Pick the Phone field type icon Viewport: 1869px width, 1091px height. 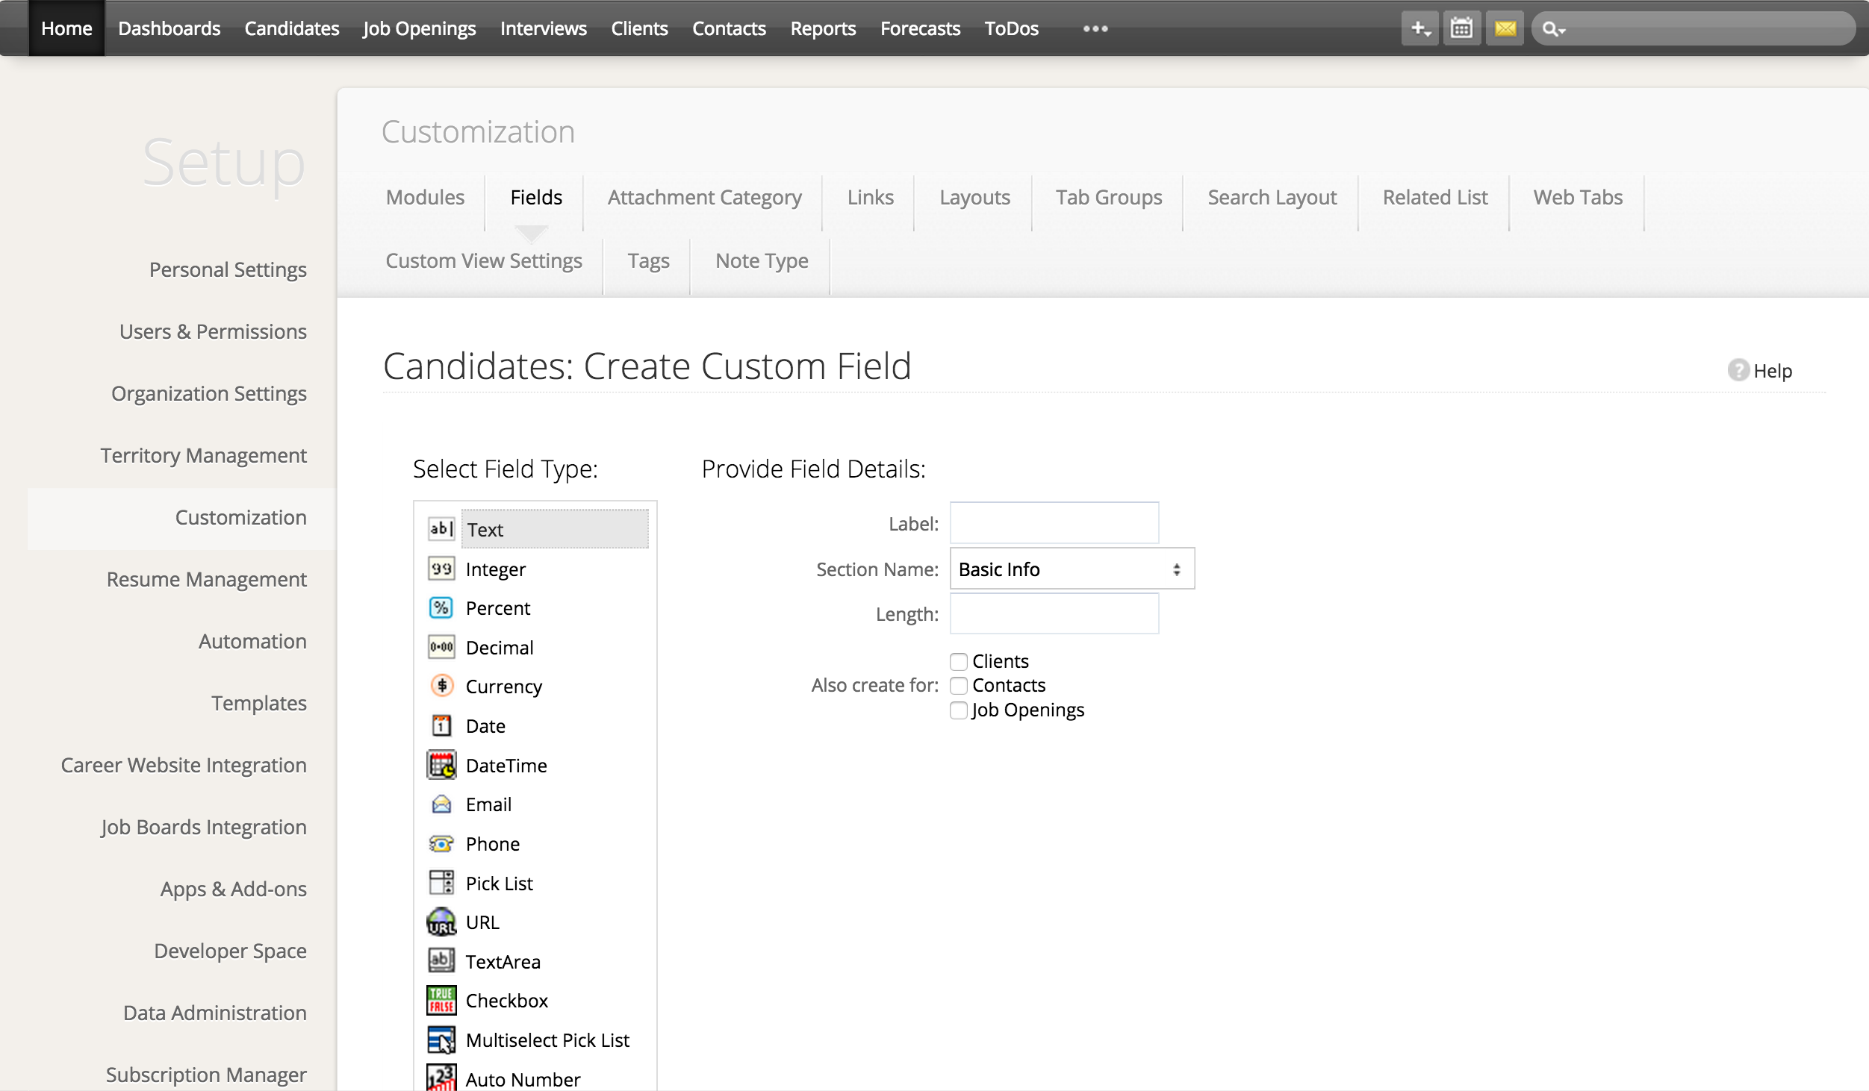[x=441, y=843]
